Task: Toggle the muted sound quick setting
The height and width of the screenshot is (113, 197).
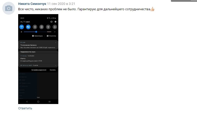Action: pyautogui.click(x=28, y=27)
